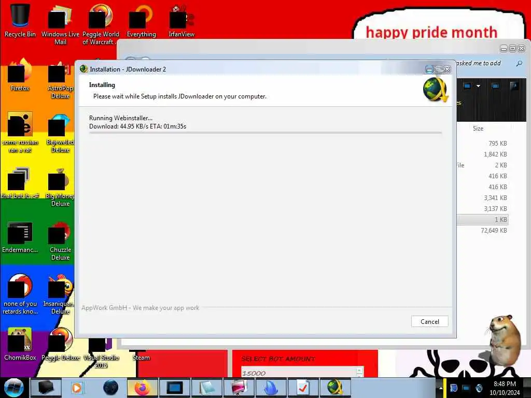Open the dark screen taskbar app
Screen dimensions: 531x398
tap(174, 388)
